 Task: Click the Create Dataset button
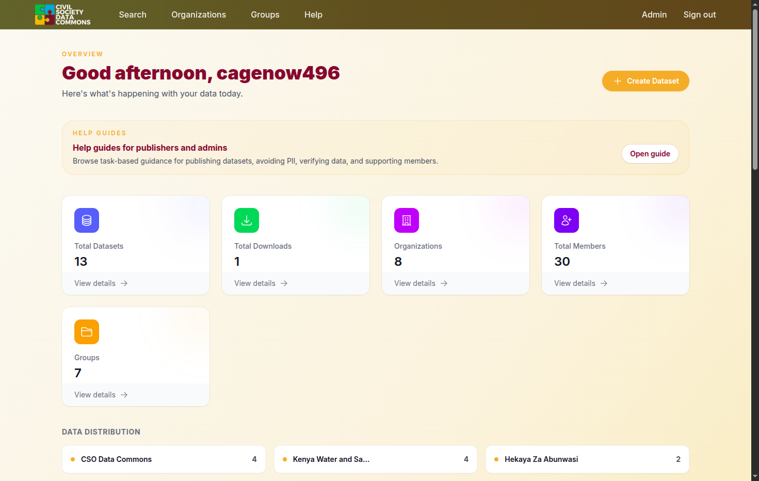645,81
